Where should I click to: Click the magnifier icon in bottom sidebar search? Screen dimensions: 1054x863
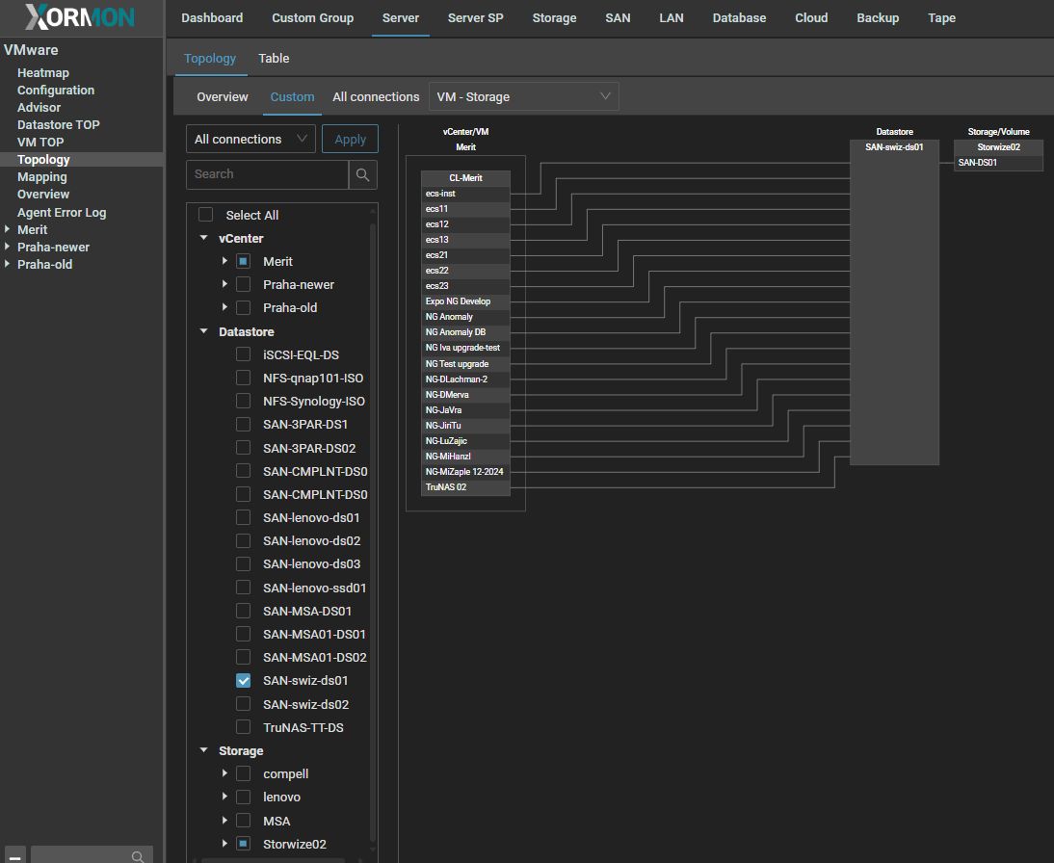coord(139,856)
